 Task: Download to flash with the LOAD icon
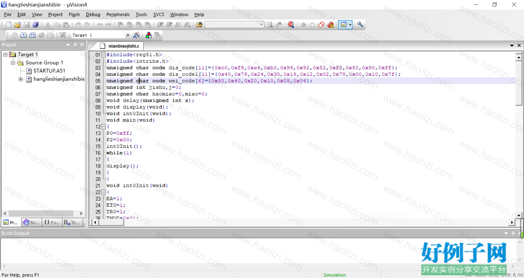pyautogui.click(x=63, y=35)
